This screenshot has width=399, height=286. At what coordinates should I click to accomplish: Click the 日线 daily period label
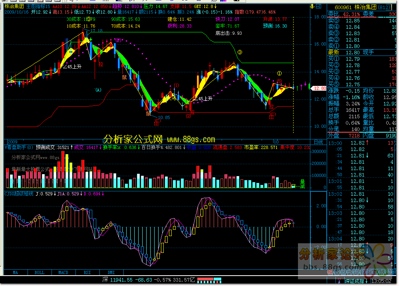(x=318, y=142)
